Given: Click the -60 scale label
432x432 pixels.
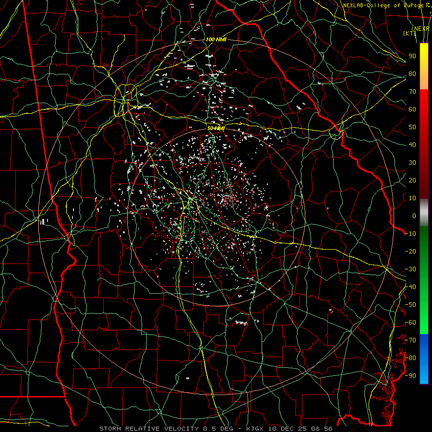Looking at the screenshot, I should point(410,323).
